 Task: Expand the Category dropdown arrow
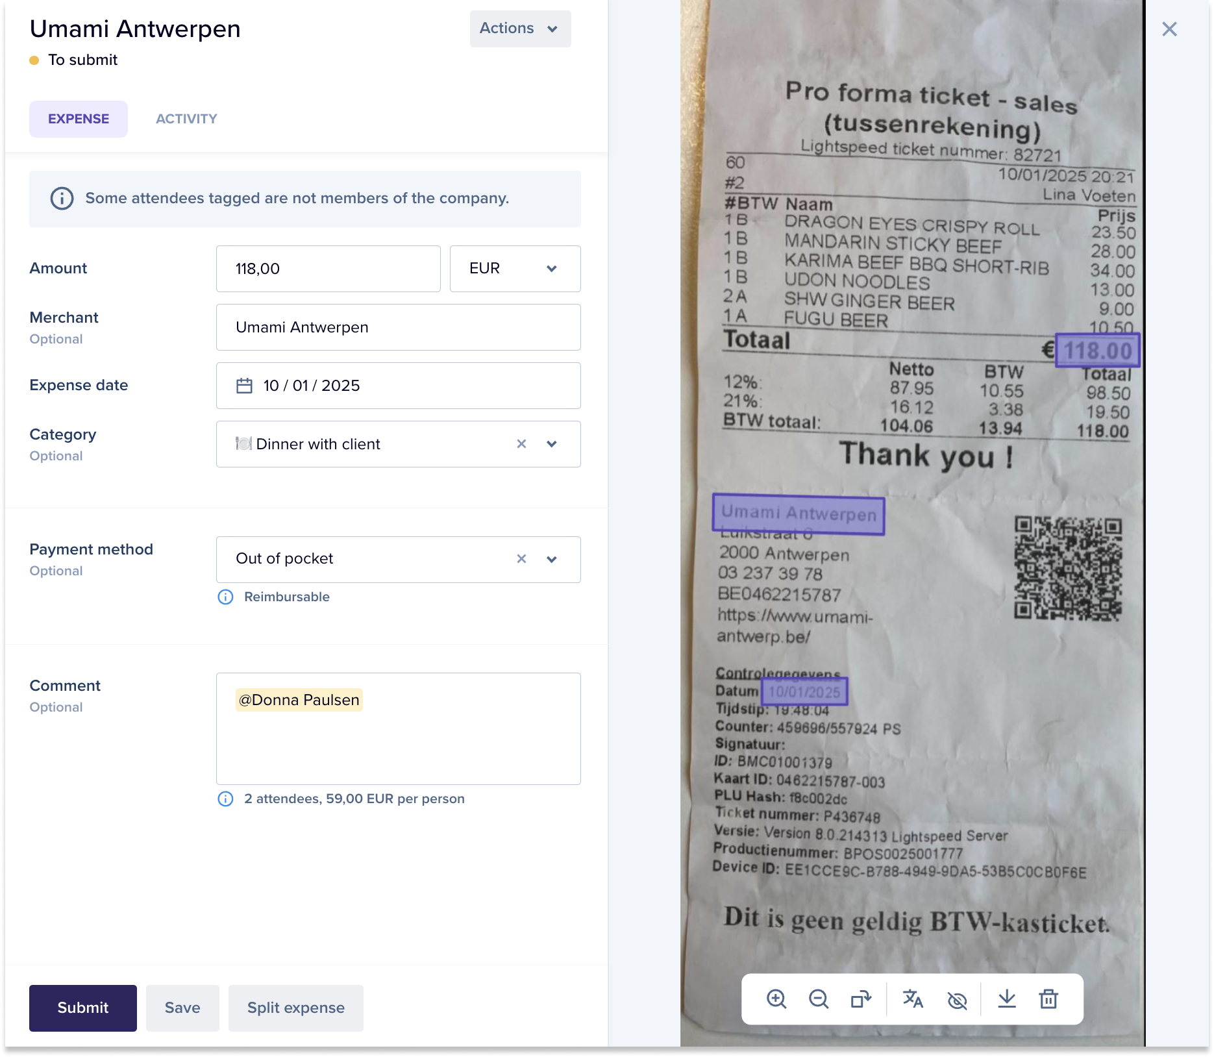pos(552,444)
